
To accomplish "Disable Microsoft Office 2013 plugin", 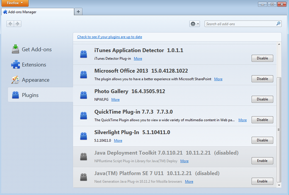I will click(262, 79).
